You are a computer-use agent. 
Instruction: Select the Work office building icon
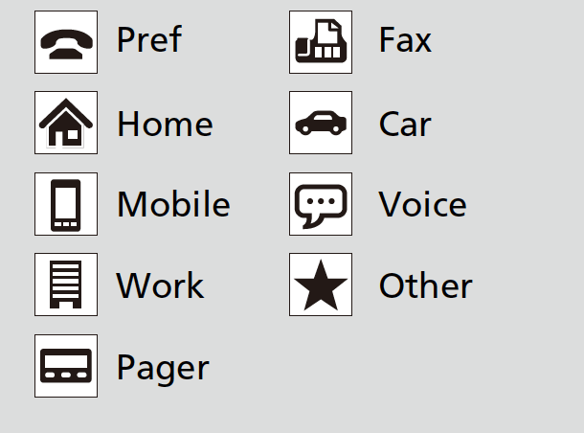point(66,285)
